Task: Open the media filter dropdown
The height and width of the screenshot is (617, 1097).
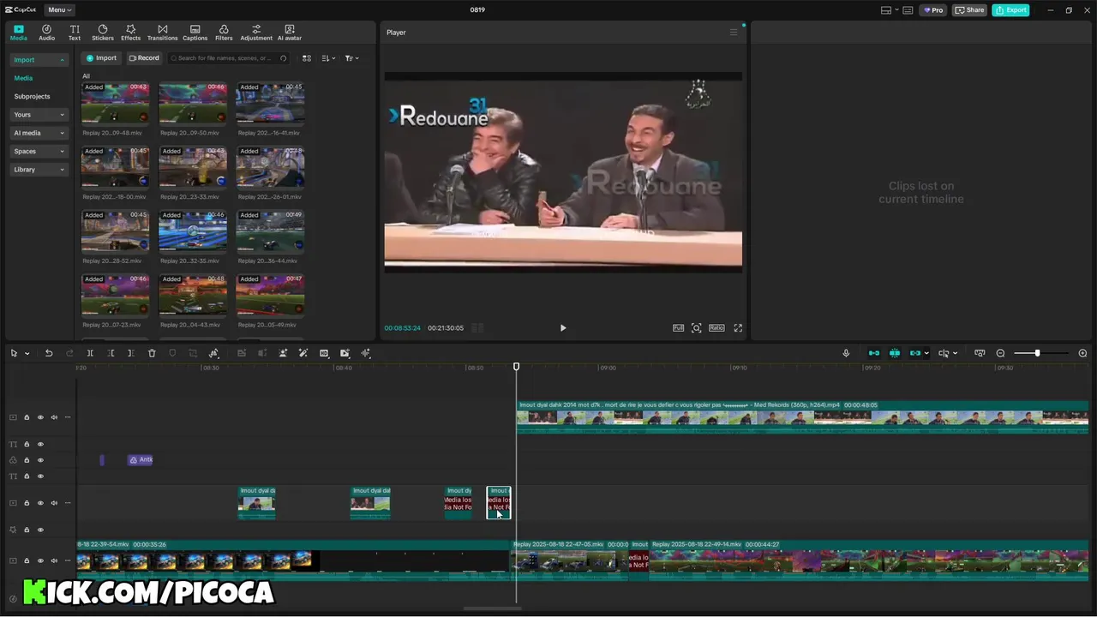Action: [351, 58]
